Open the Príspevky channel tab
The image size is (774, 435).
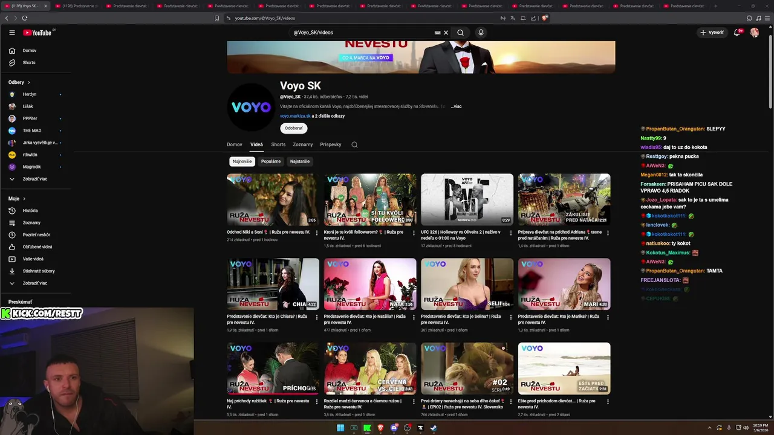pyautogui.click(x=331, y=144)
